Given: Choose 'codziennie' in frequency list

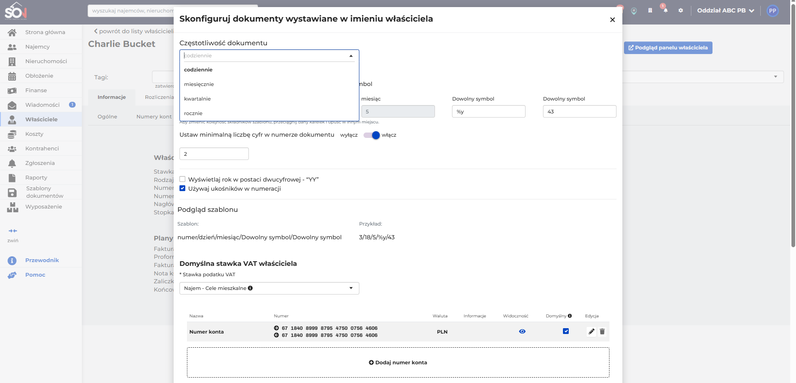Looking at the screenshot, I should coord(269,70).
